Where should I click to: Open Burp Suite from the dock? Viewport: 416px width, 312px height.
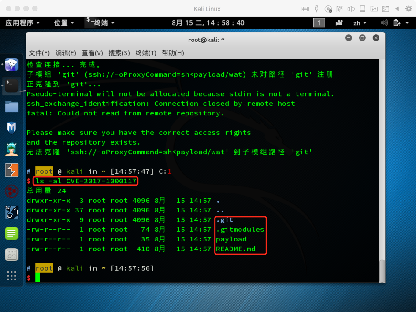pyautogui.click(x=11, y=170)
